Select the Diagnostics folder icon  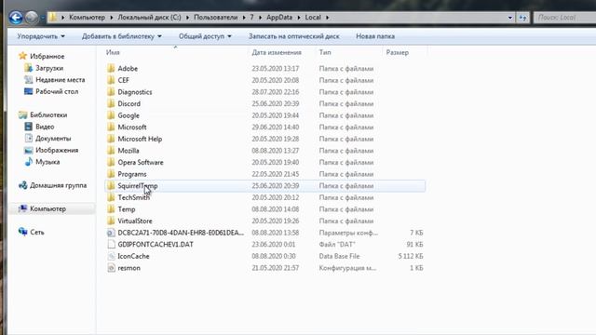point(111,92)
